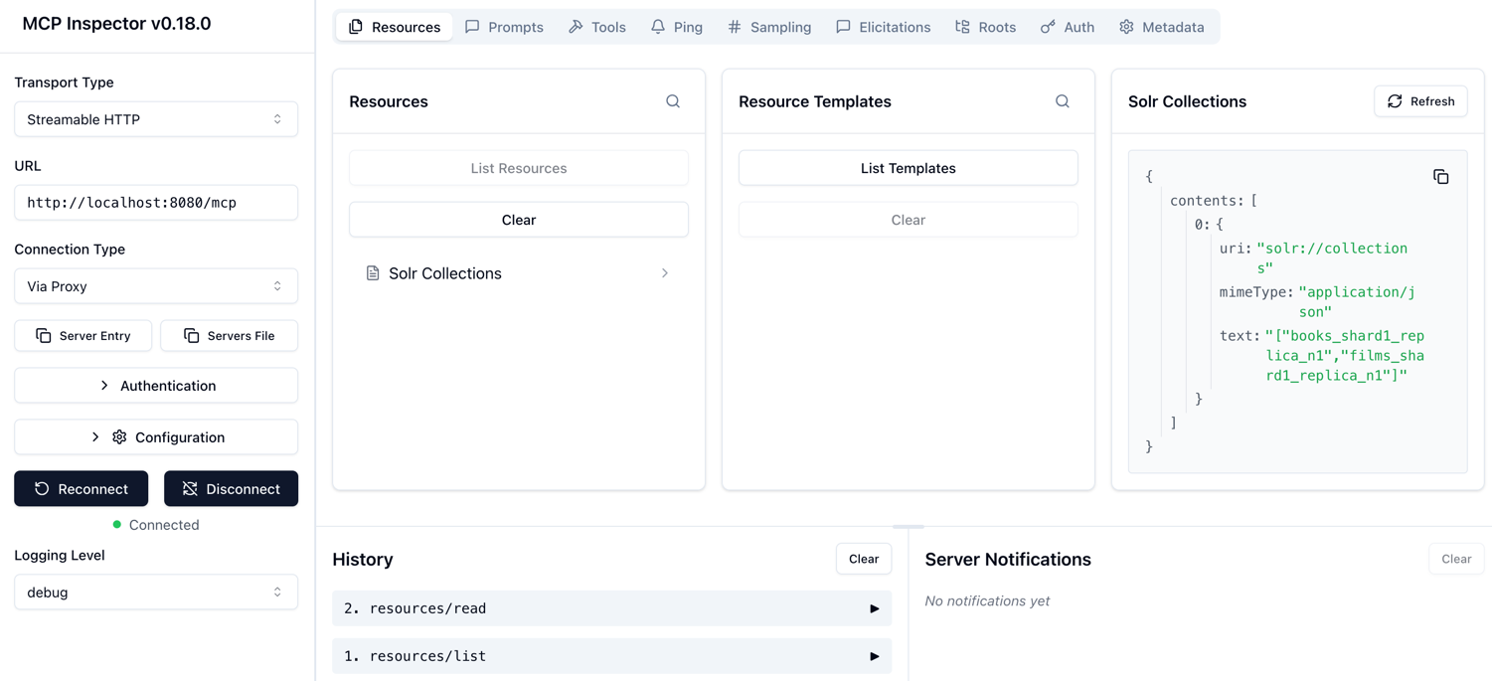
Task: Expand the Authentication section
Action: [x=156, y=385]
